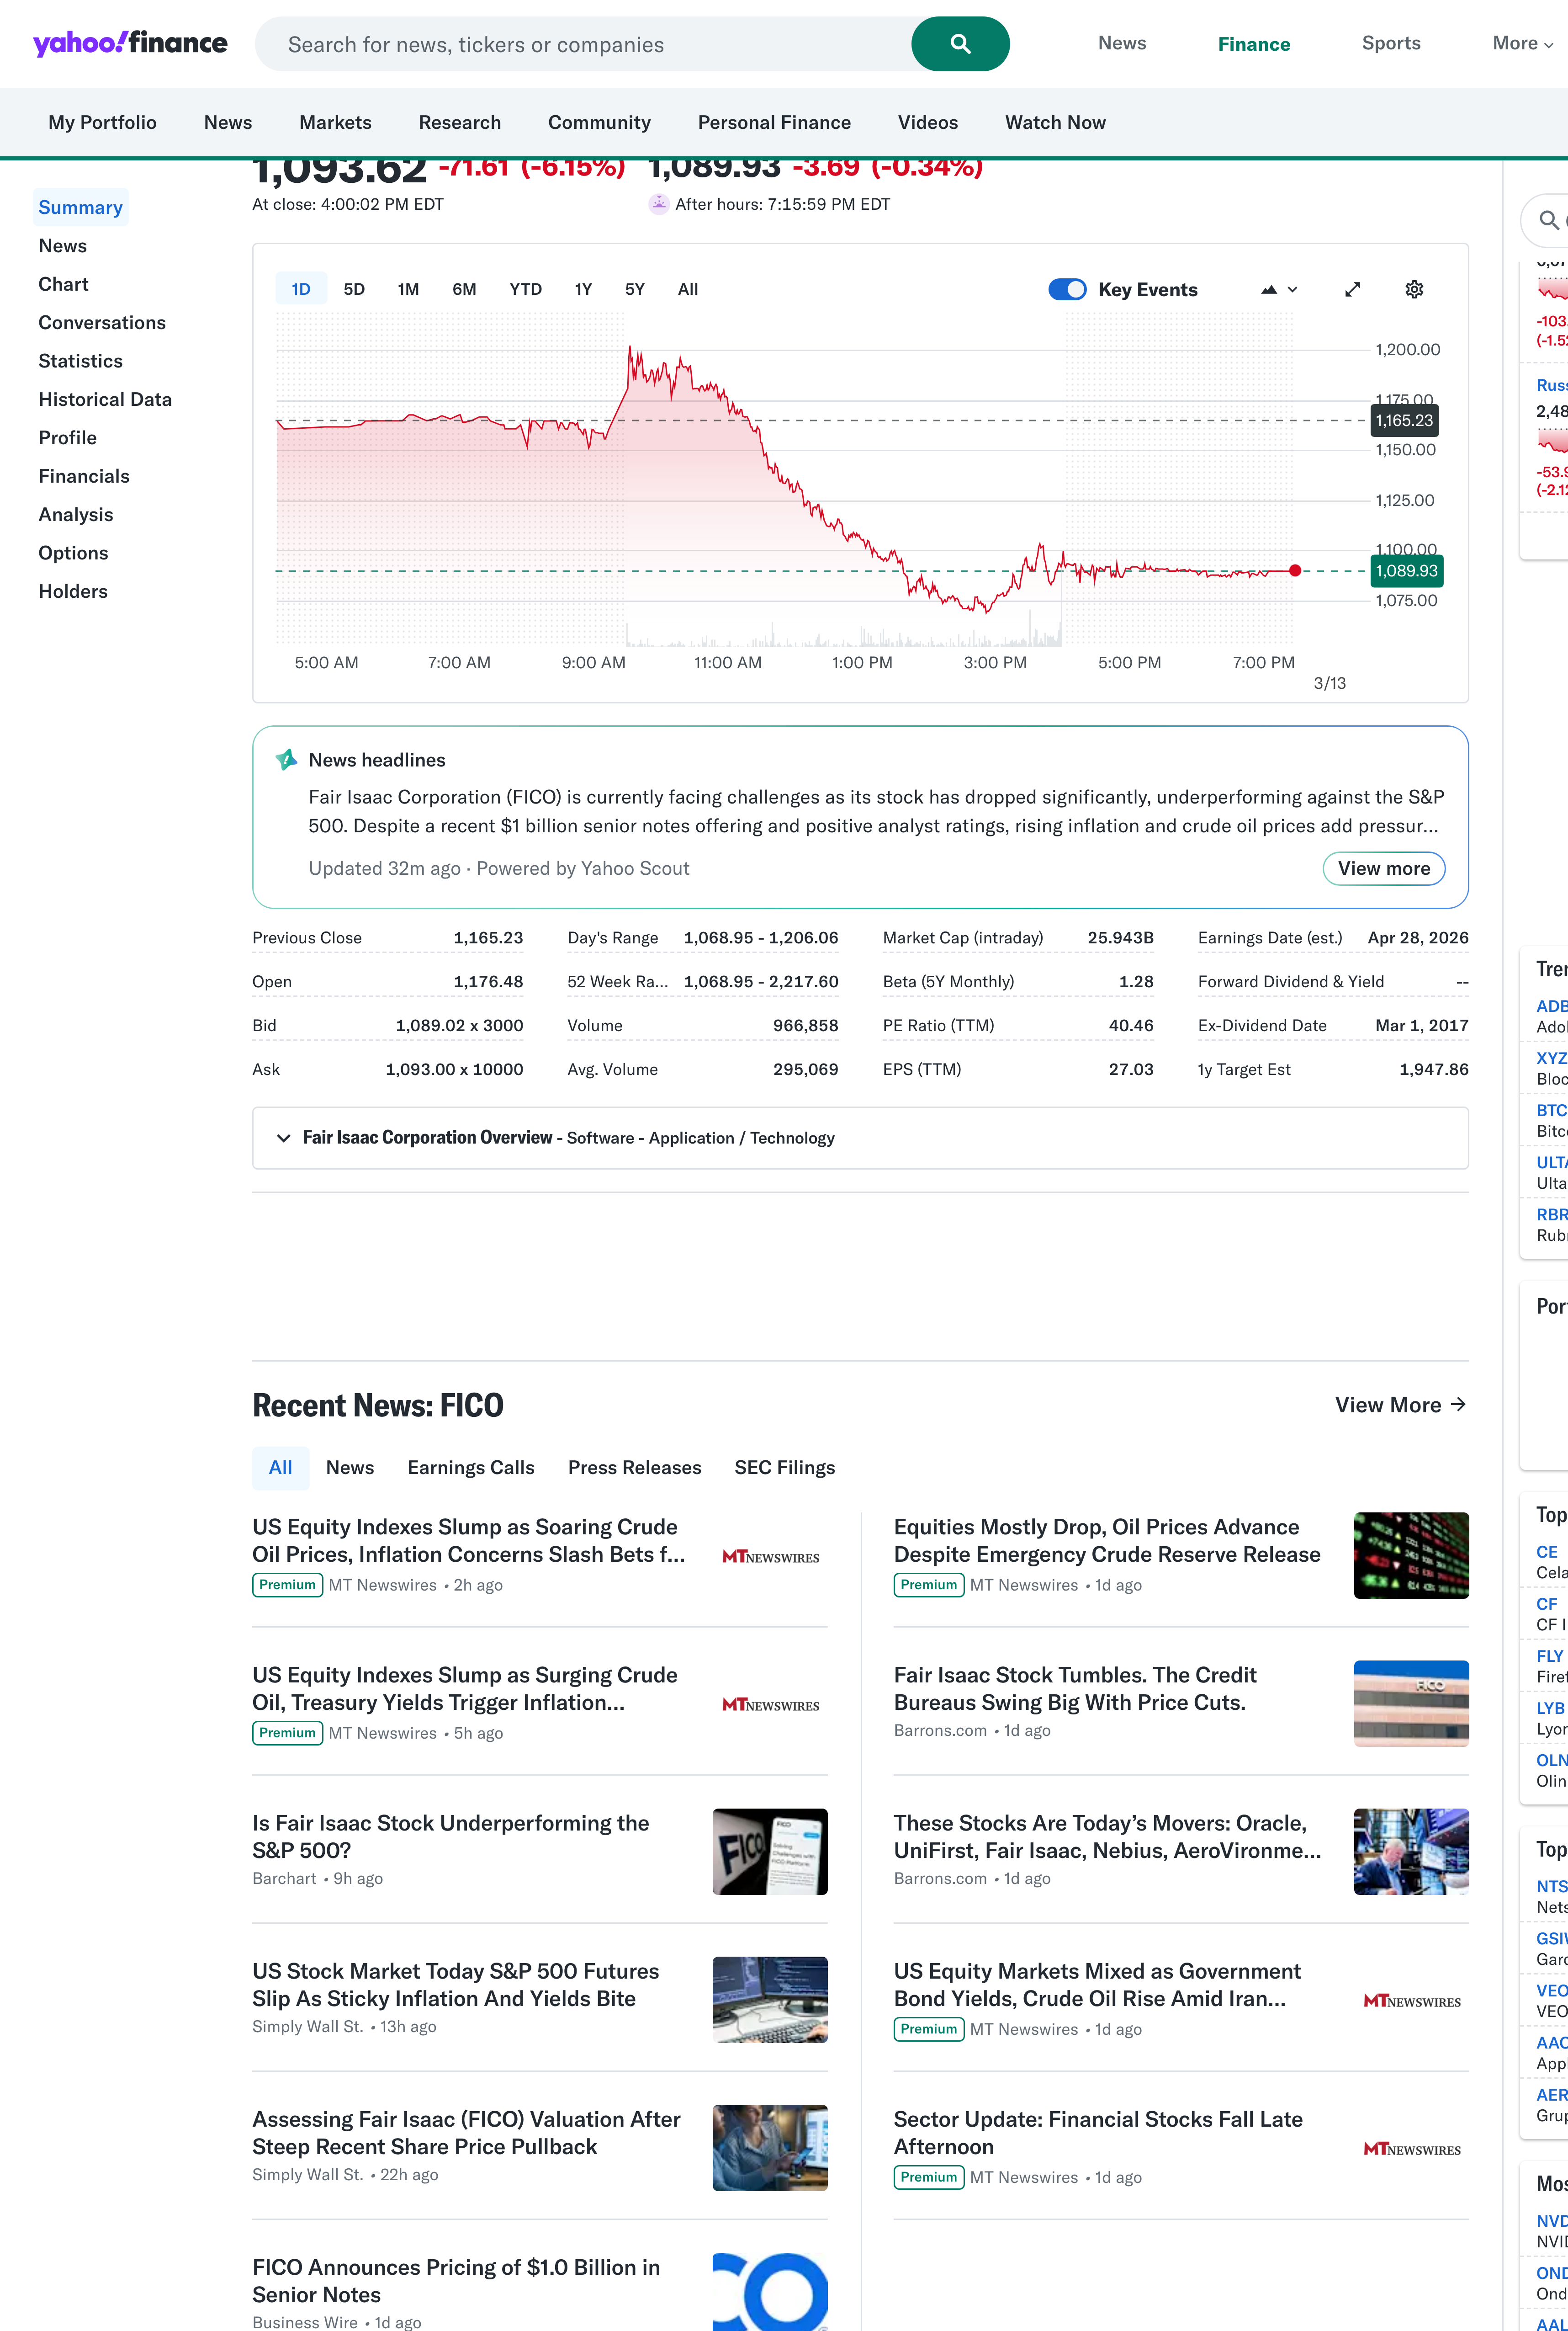Click the MT Newswires logo on the crude oil article
Viewport: 1568px width, 2331px height.
click(x=770, y=1557)
